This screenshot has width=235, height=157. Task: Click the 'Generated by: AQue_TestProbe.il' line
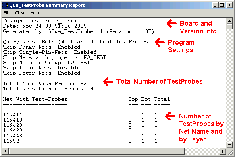point(78,31)
